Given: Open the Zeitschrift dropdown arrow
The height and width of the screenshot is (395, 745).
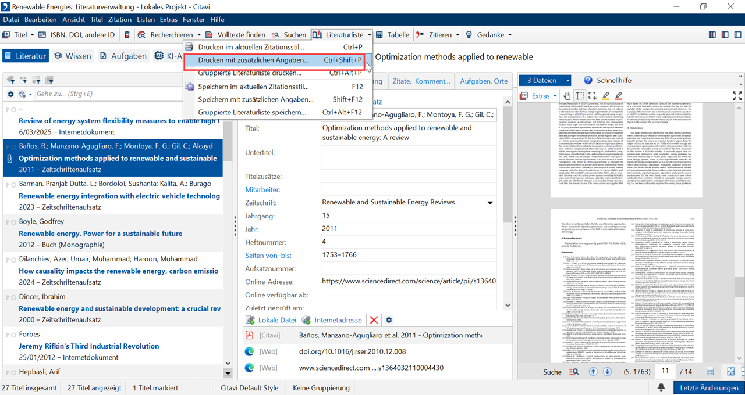Looking at the screenshot, I should [490, 203].
